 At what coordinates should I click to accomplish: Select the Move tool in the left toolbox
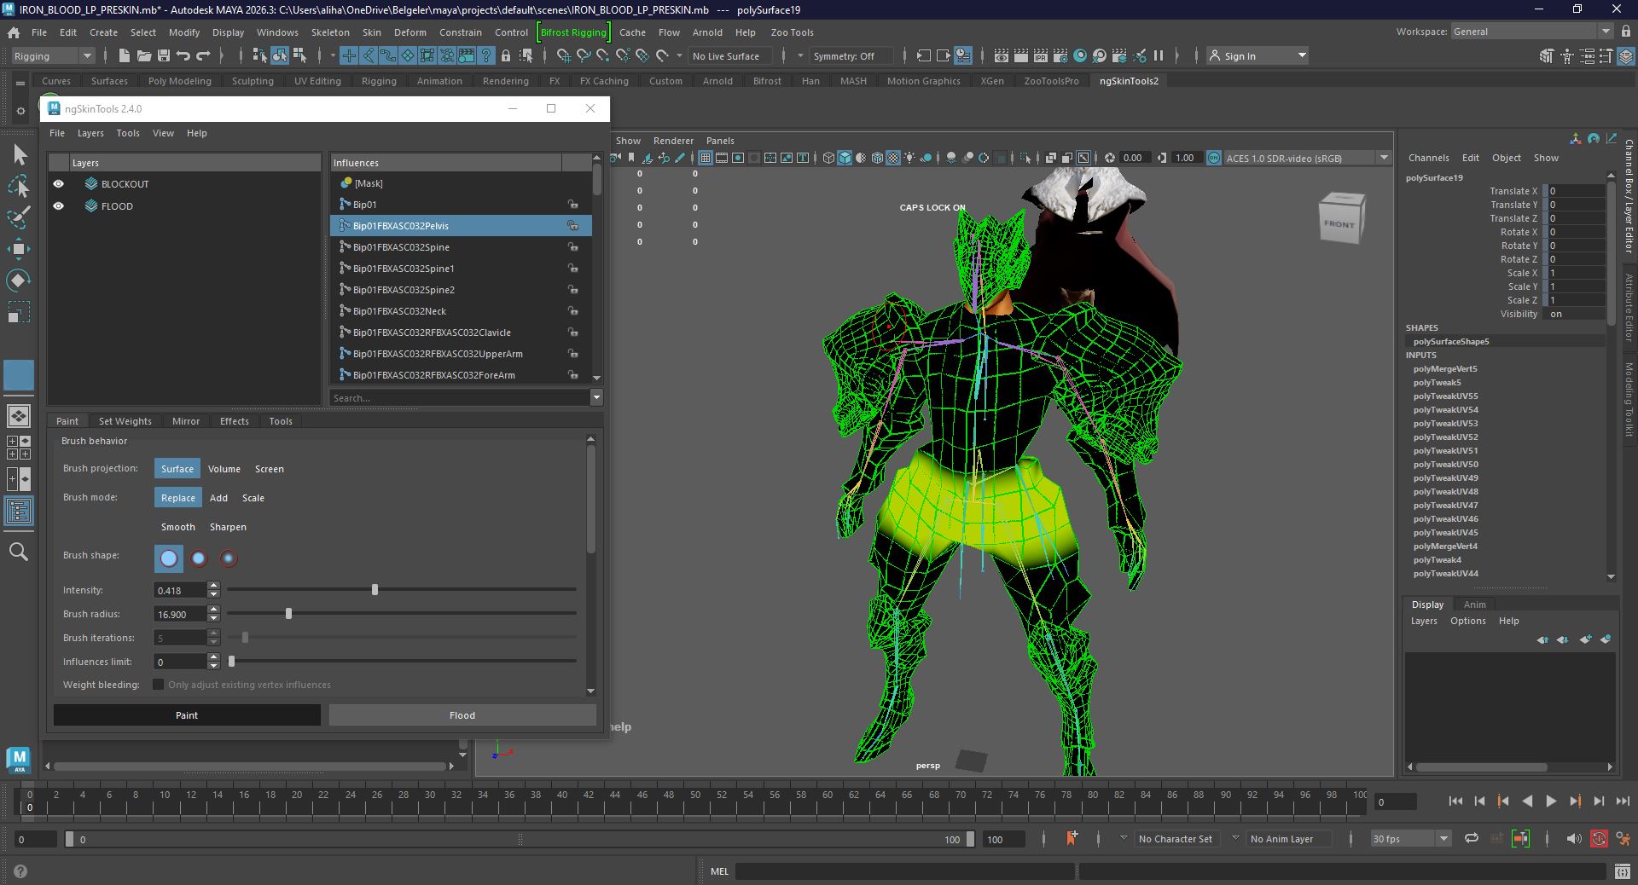pos(19,249)
